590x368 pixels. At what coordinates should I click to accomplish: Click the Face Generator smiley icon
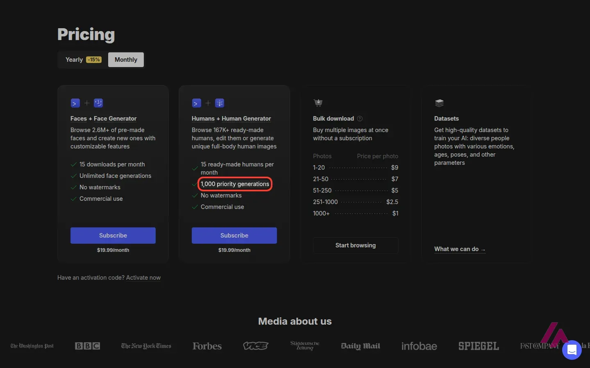[98, 103]
